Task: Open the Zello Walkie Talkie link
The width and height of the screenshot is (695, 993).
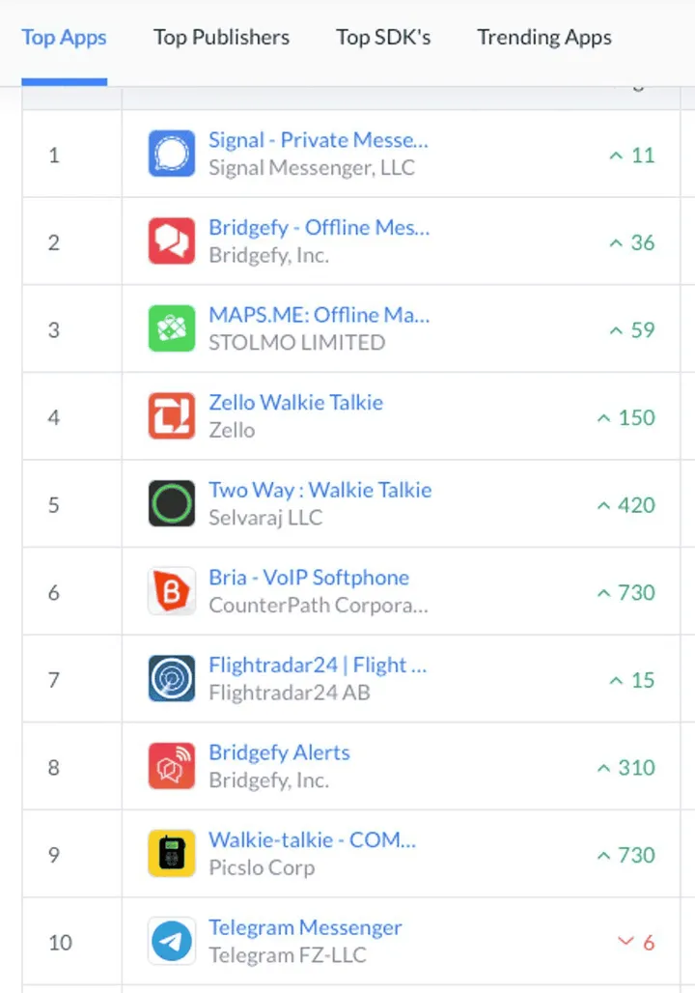Action: pyautogui.click(x=296, y=403)
